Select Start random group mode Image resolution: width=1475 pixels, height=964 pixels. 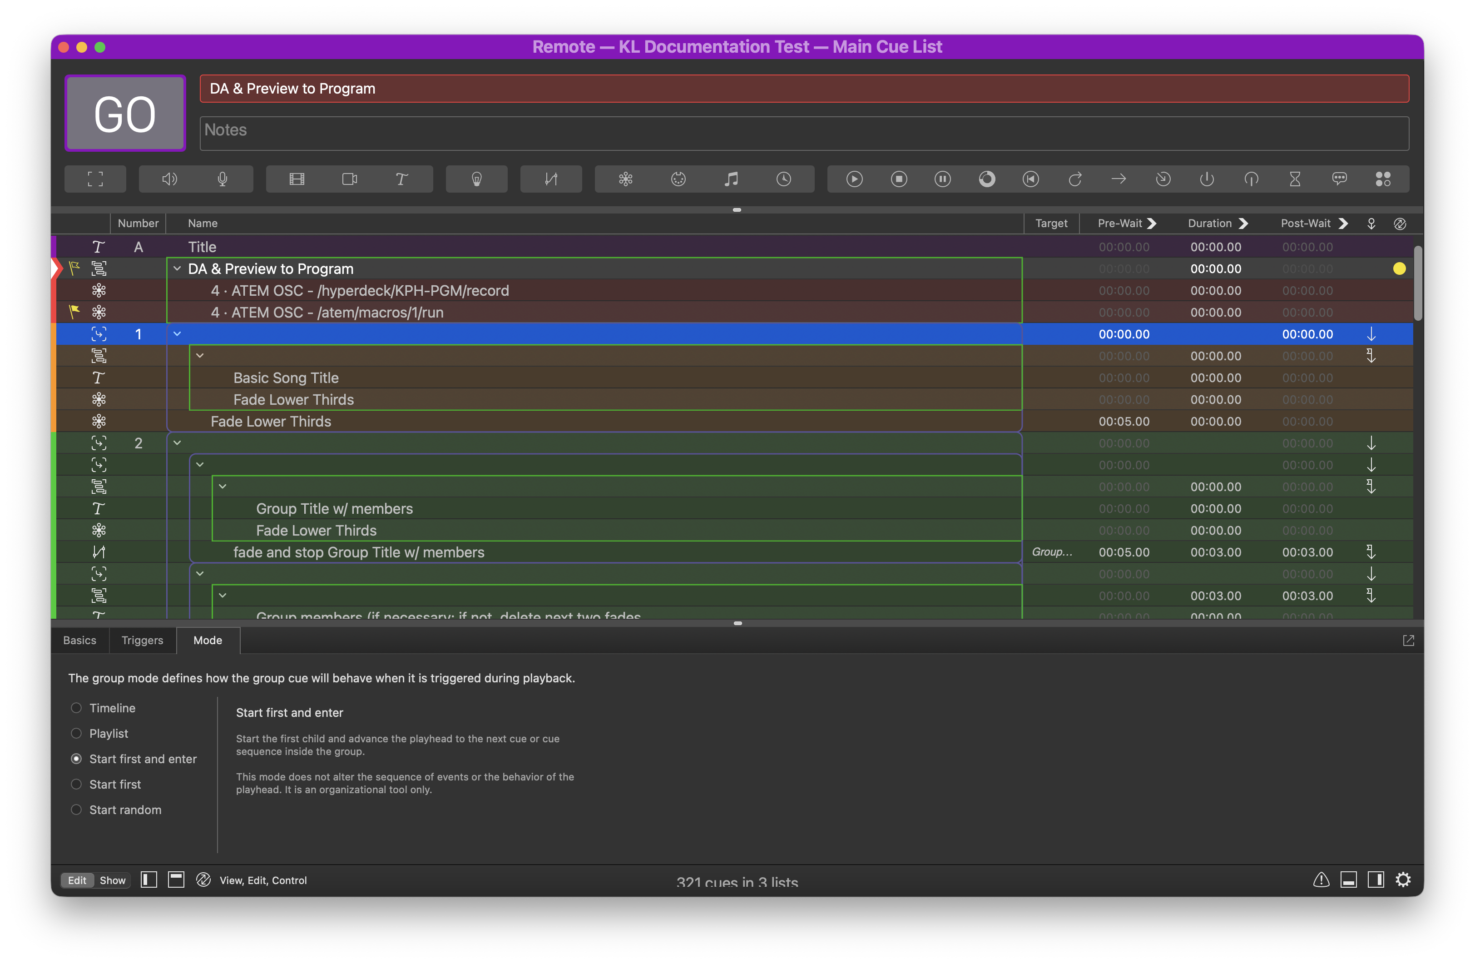click(76, 810)
